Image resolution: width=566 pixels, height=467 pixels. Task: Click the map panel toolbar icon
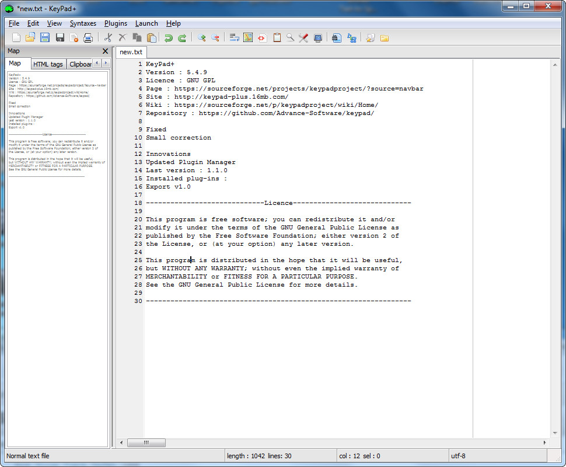click(248, 37)
